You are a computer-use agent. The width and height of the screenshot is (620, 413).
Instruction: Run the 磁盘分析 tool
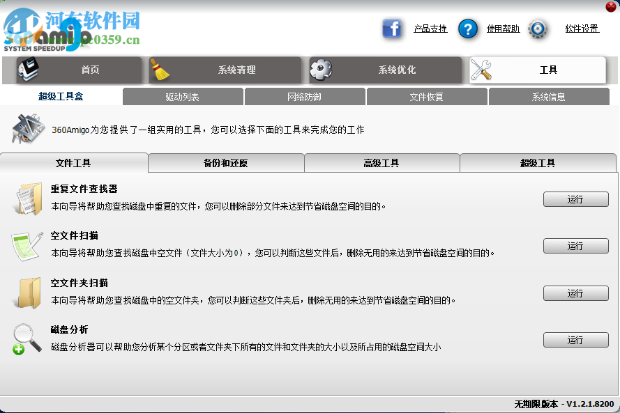click(x=576, y=340)
